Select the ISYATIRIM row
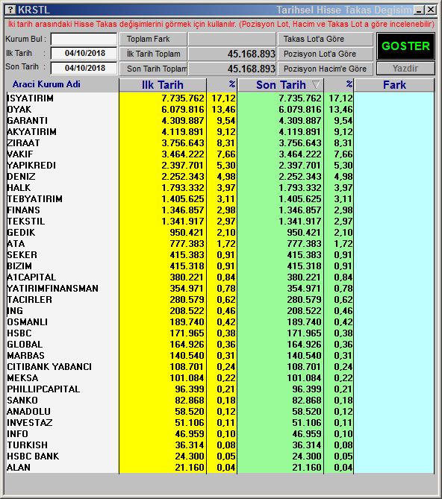Screen dimensions: 442x499 [x=220, y=98]
